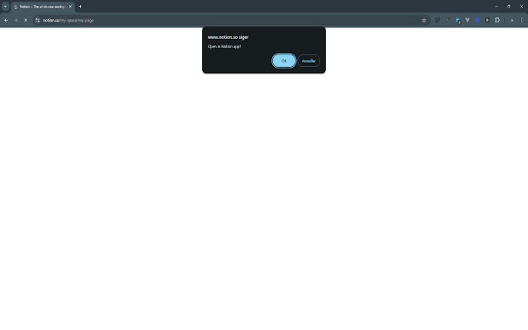
Task: Open a new tab with the plus button
Action: point(80,7)
